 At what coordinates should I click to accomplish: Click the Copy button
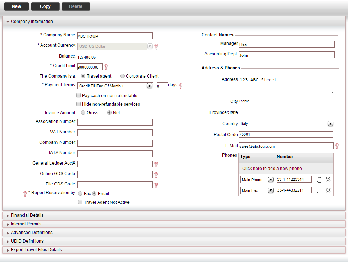tap(45, 6)
